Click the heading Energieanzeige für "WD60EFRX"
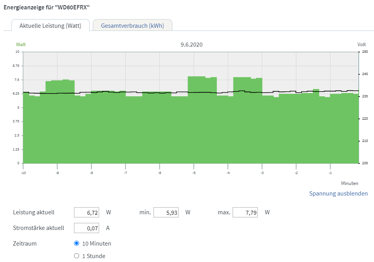This screenshot has width=374, height=262. (x=47, y=7)
